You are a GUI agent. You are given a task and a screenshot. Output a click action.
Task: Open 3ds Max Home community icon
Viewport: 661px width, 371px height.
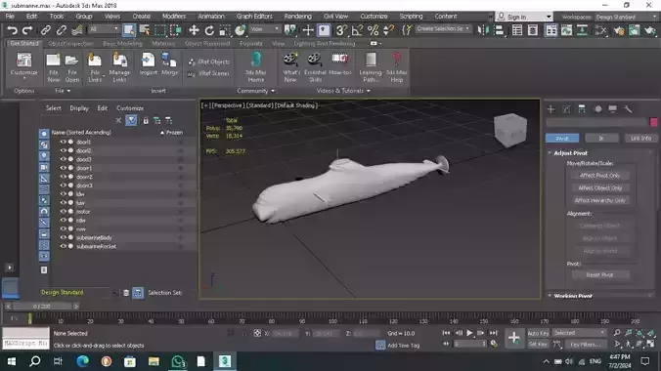coord(255,67)
